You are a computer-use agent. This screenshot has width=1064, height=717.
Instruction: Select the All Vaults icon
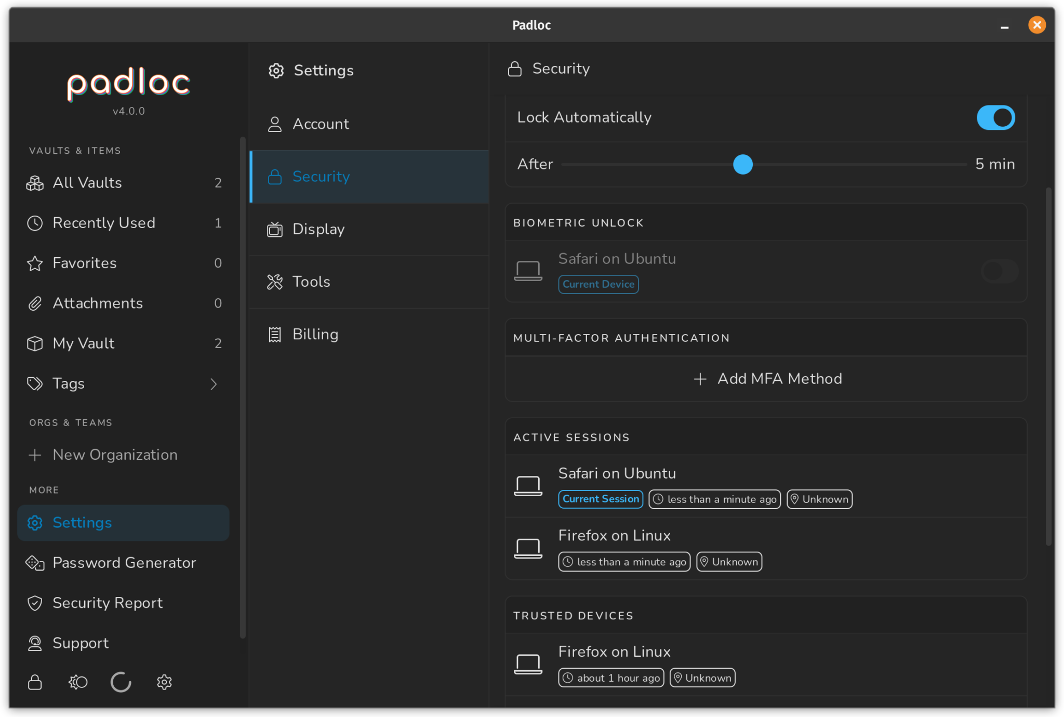[x=34, y=183]
